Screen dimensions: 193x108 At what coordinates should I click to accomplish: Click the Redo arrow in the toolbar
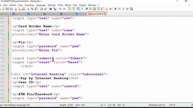point(46,9)
